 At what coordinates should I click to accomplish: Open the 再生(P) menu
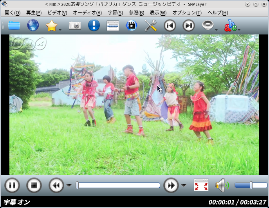pos(34,13)
